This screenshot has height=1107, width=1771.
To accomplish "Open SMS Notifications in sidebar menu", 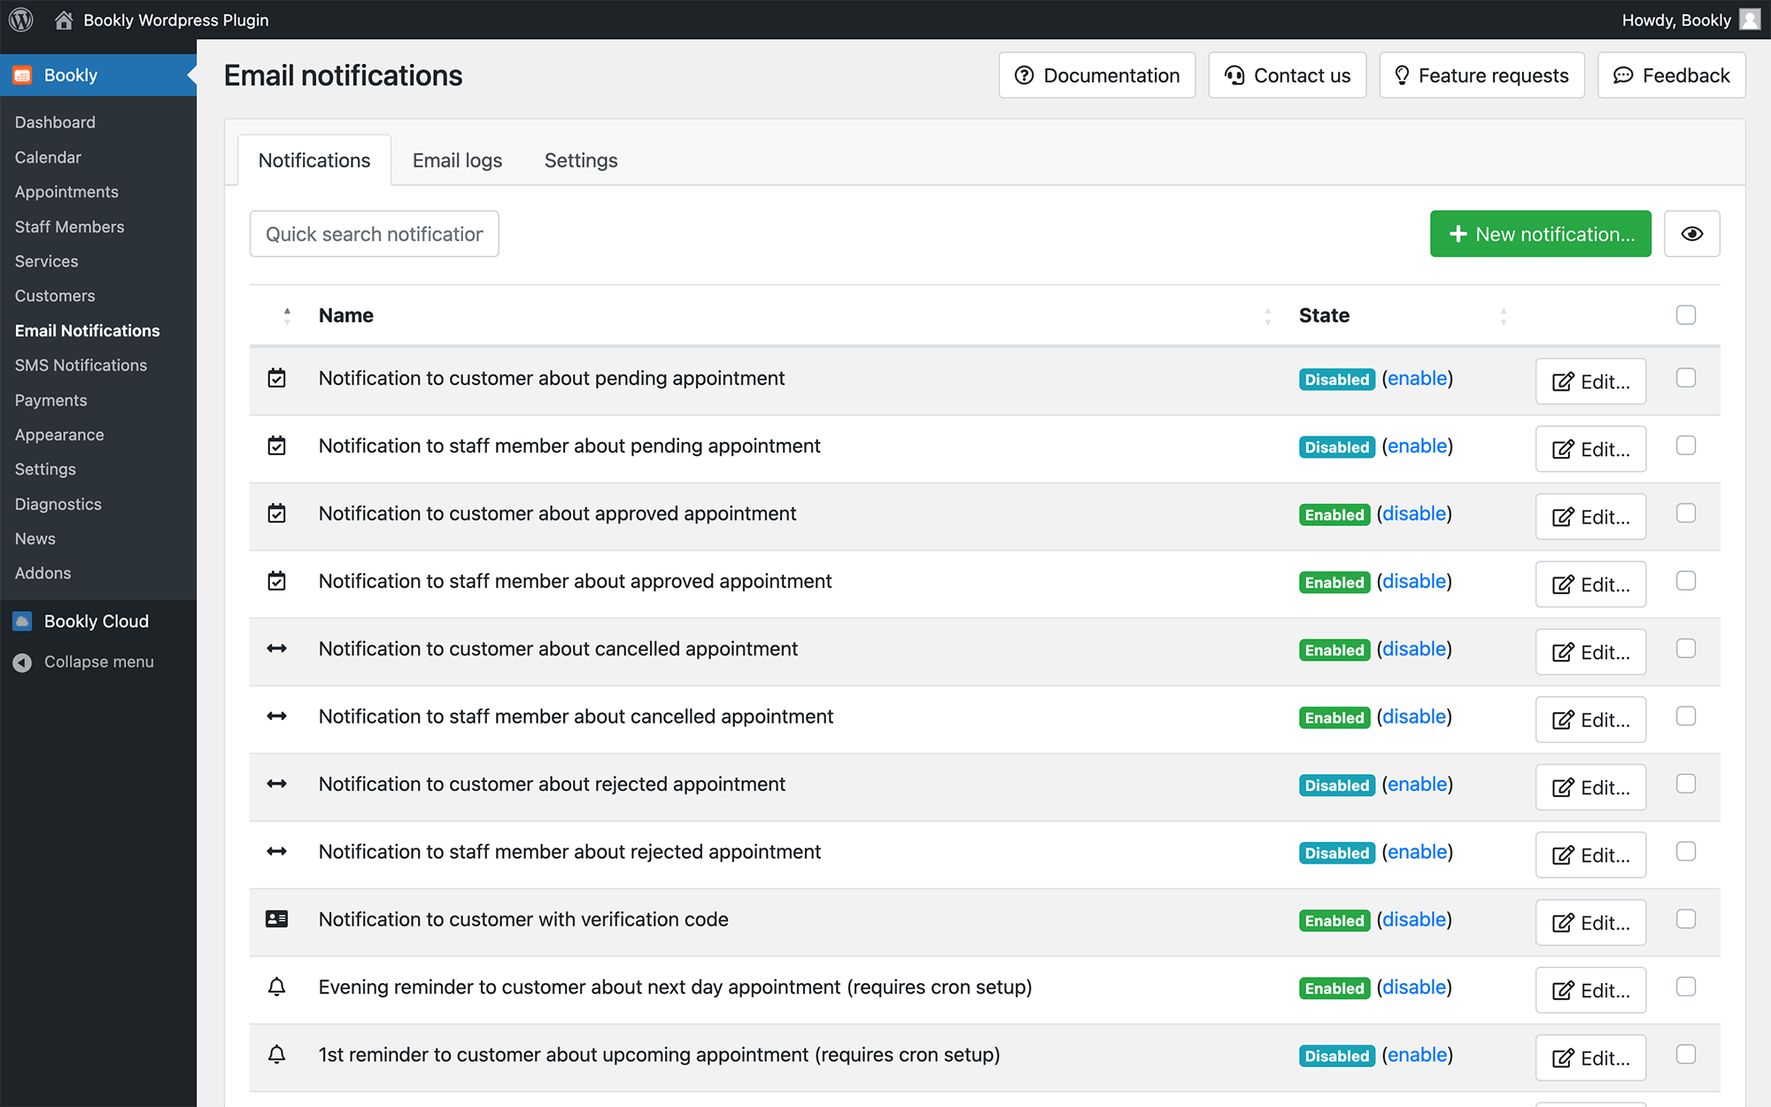I will coord(81,365).
